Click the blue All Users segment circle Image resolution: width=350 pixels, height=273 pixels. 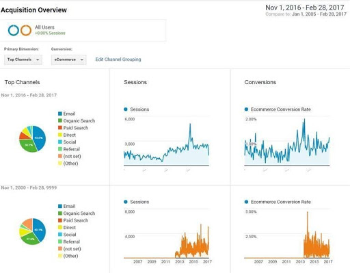click(x=14, y=30)
